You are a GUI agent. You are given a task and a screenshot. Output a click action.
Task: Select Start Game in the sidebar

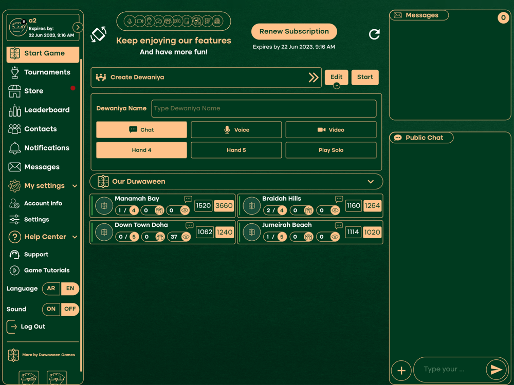43,54
